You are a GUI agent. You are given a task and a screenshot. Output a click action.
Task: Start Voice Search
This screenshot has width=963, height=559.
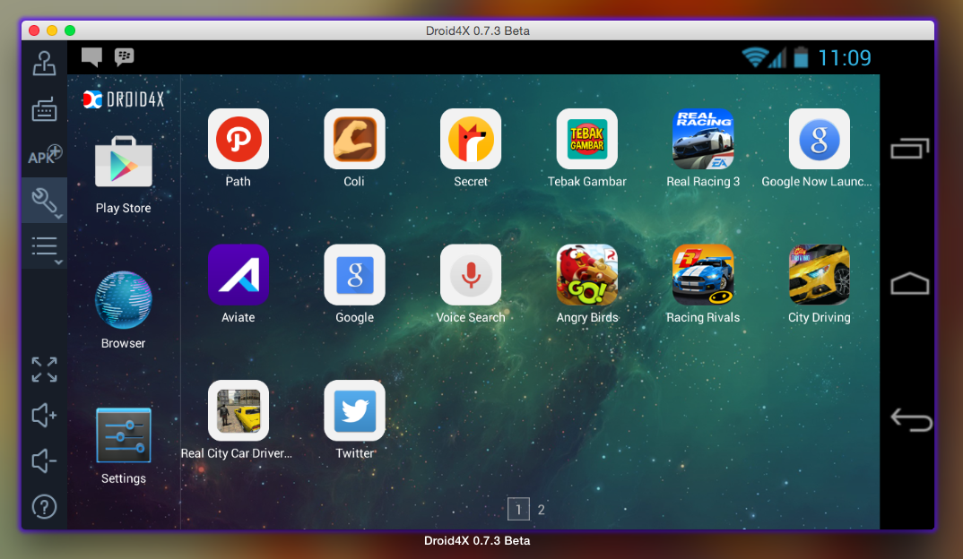pyautogui.click(x=471, y=275)
